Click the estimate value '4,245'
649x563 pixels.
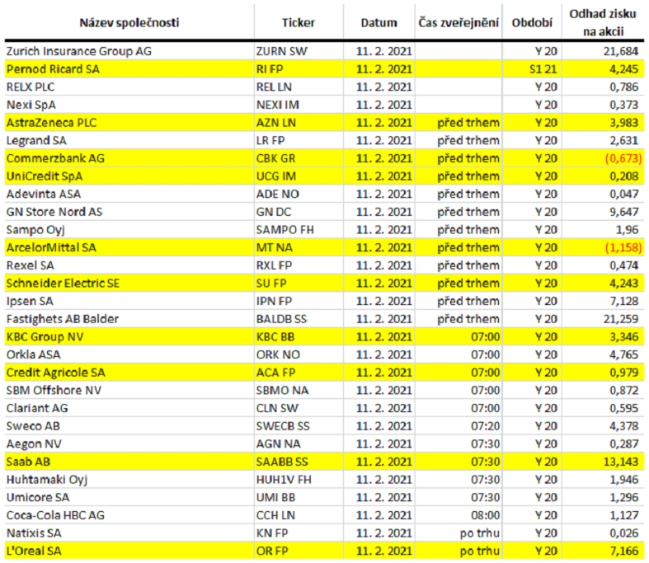pos(623,69)
